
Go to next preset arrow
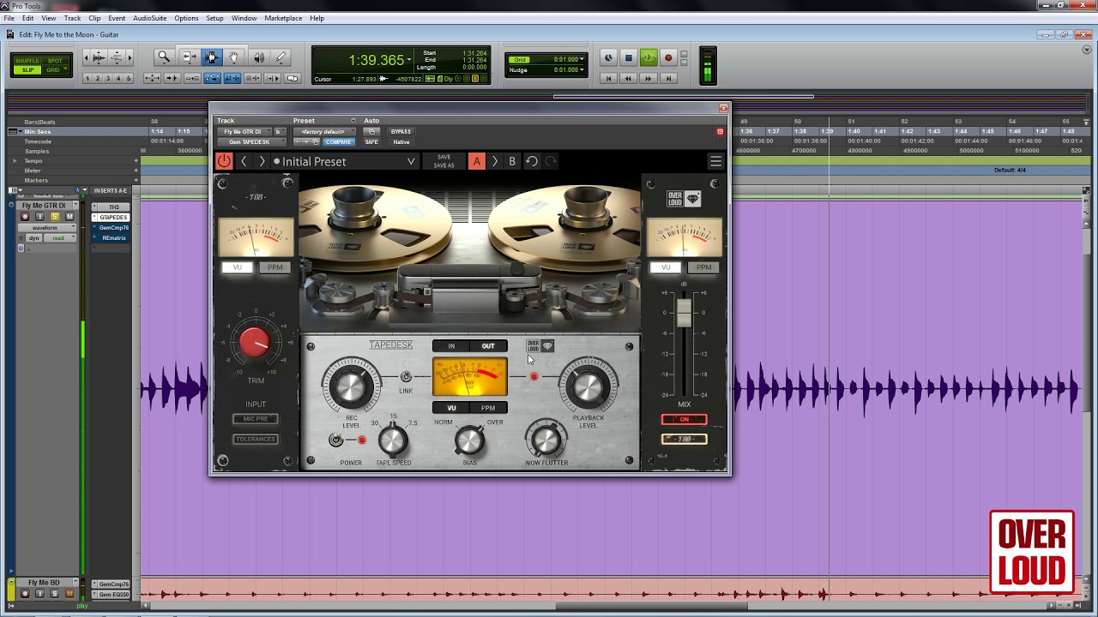point(262,161)
